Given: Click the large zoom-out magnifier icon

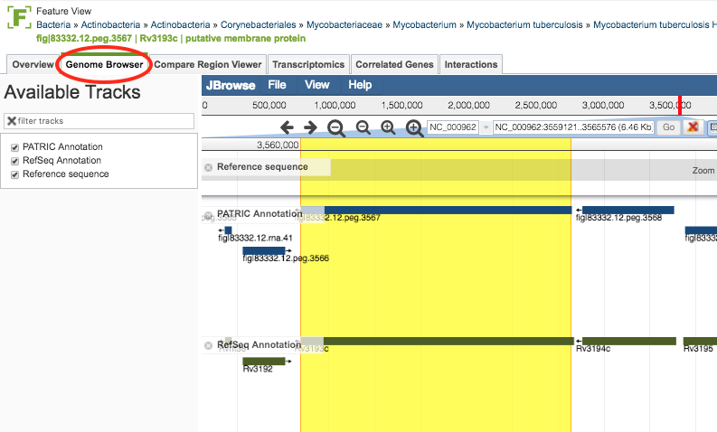Looking at the screenshot, I should pyautogui.click(x=336, y=128).
